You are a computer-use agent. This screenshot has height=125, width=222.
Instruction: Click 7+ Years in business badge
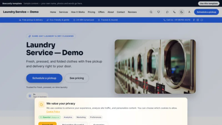tap(37, 96)
